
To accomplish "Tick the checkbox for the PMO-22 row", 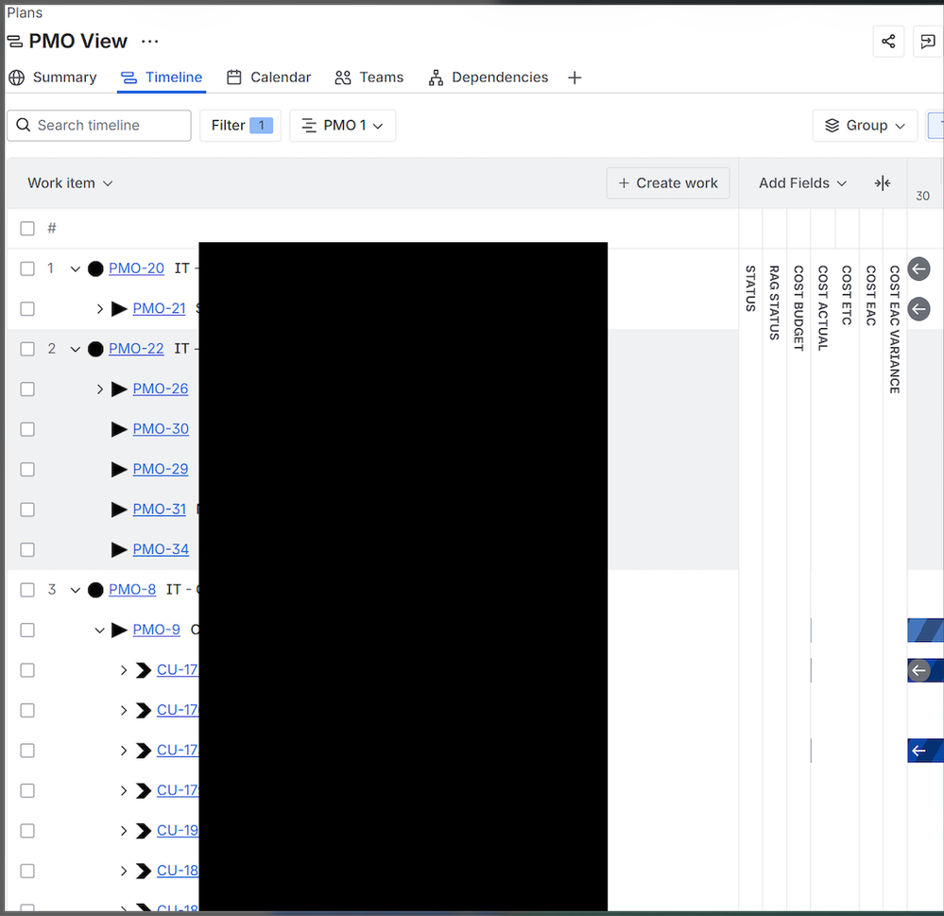I will pos(27,349).
